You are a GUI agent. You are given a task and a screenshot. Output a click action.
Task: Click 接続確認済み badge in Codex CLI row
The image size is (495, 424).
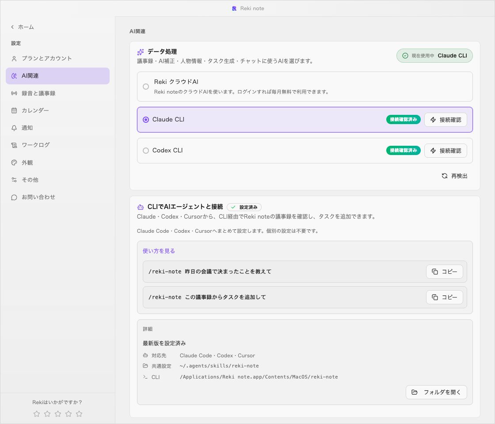(x=404, y=151)
